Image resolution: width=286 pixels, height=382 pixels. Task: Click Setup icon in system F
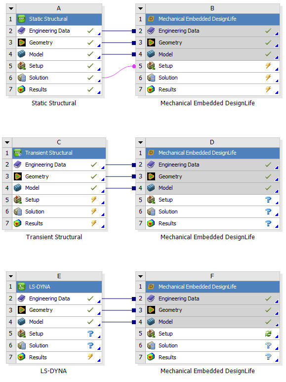[151, 334]
